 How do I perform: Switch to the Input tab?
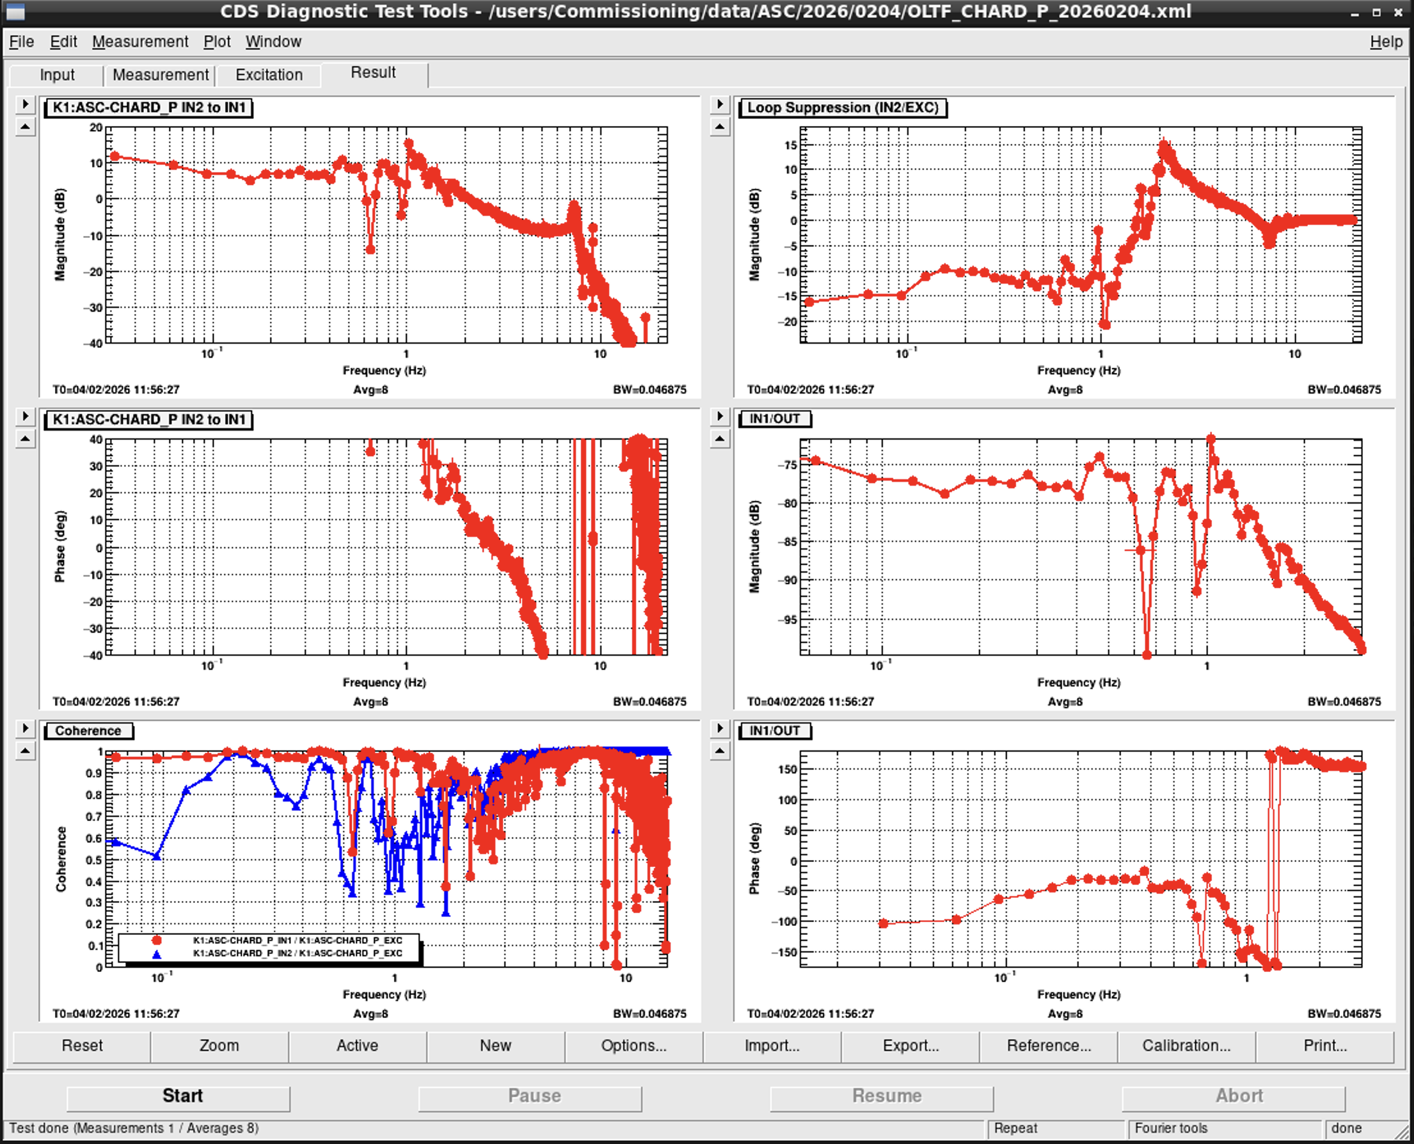57,75
